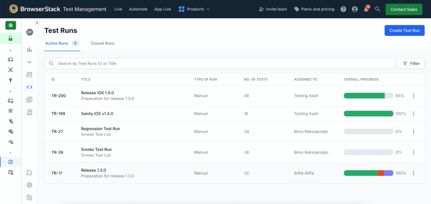Open the notifications bell icon

(366, 9)
